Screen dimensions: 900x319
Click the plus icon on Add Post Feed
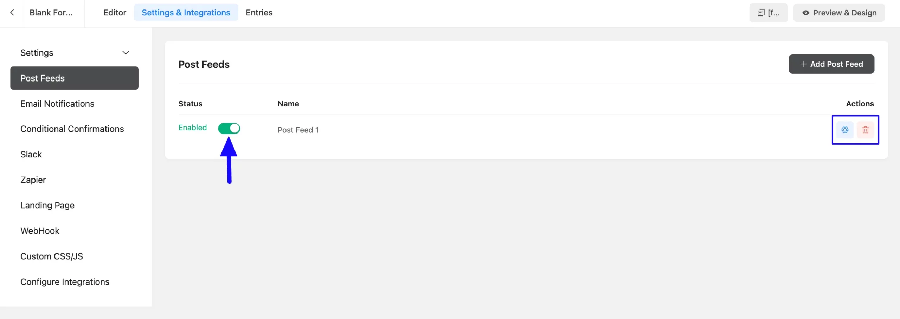(803, 64)
